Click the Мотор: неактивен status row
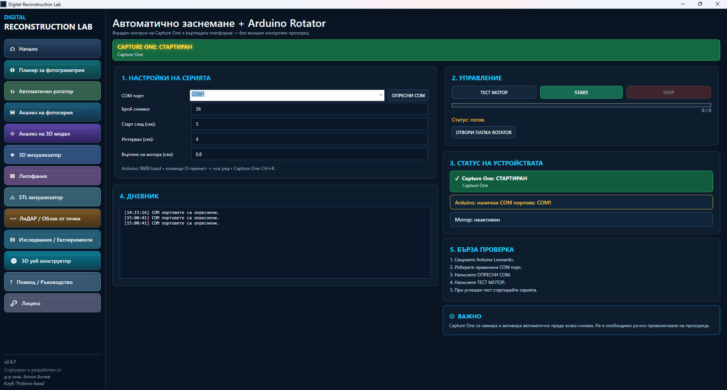This screenshot has height=390, width=727. 581,219
